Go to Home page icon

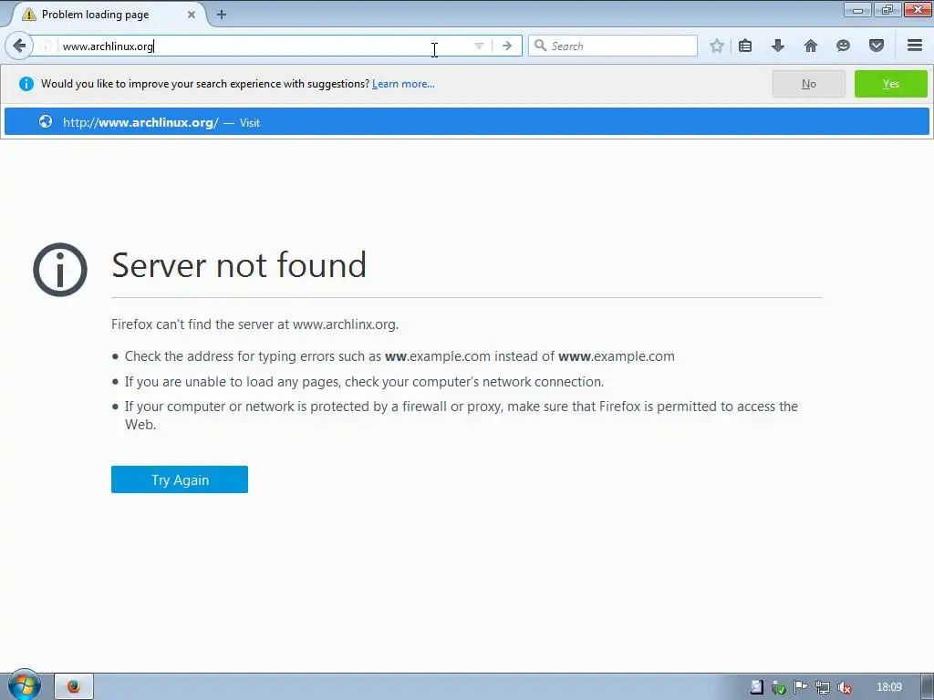tap(811, 46)
